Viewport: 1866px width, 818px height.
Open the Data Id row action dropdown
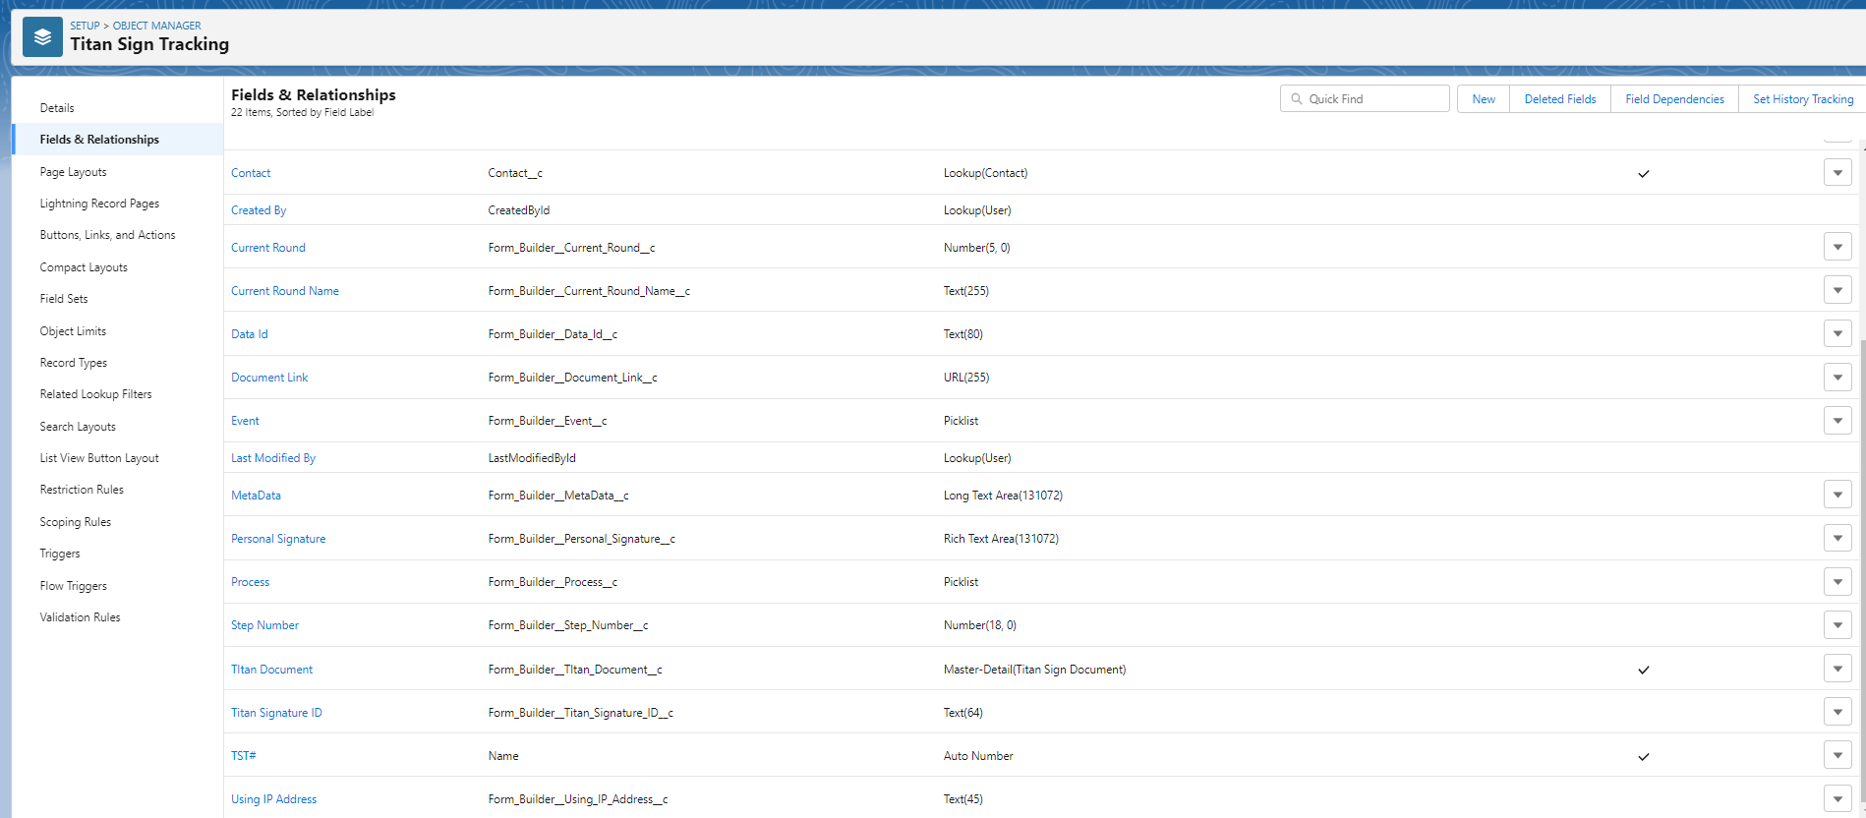[x=1837, y=333]
